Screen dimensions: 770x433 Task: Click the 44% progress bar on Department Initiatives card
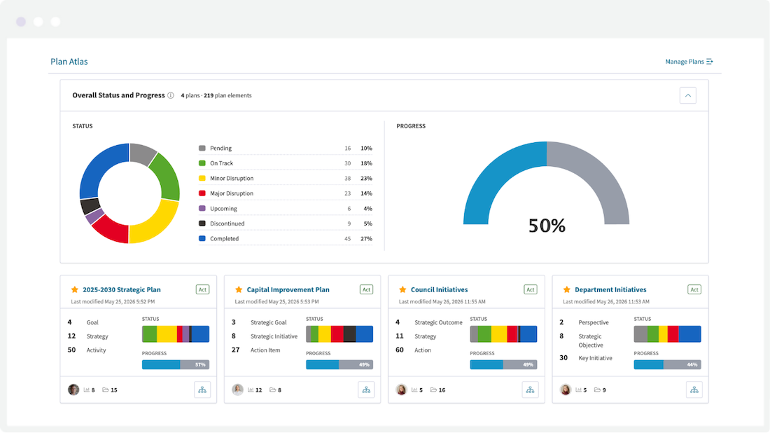pyautogui.click(x=668, y=364)
